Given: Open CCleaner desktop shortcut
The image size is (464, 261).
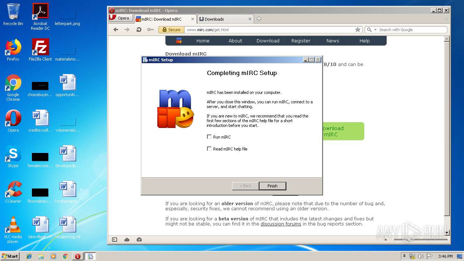Looking at the screenshot, I should (x=13, y=192).
